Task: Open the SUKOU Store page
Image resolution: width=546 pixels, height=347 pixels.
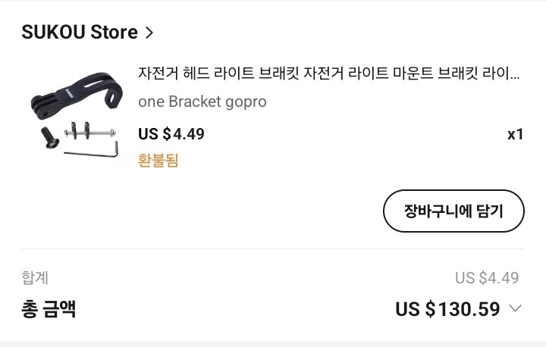Action: [79, 33]
